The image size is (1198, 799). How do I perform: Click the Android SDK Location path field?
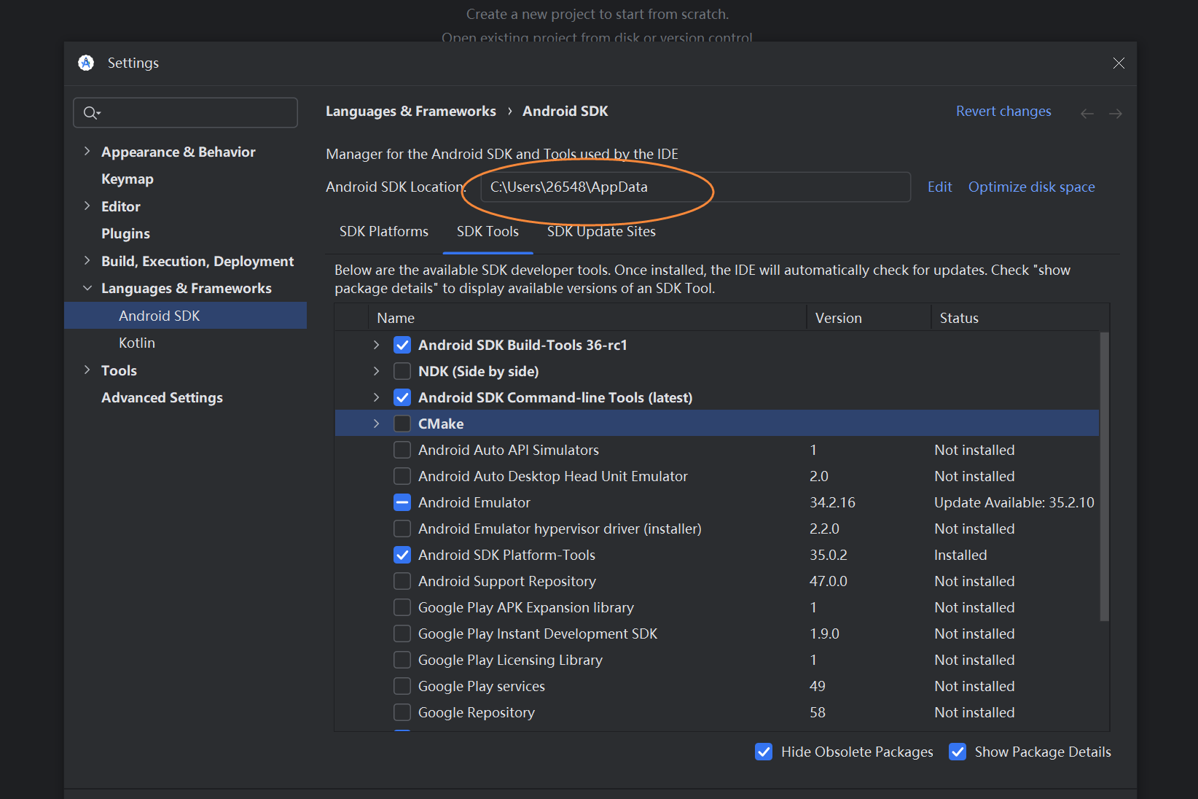coord(695,187)
